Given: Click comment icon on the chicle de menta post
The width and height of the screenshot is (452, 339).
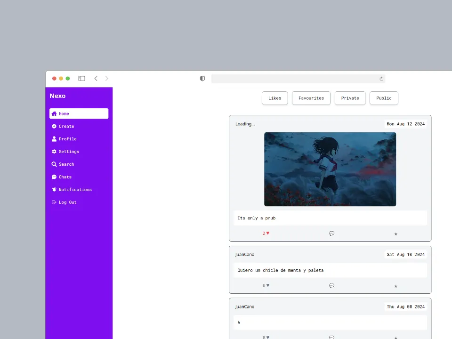Looking at the screenshot, I should (x=331, y=286).
